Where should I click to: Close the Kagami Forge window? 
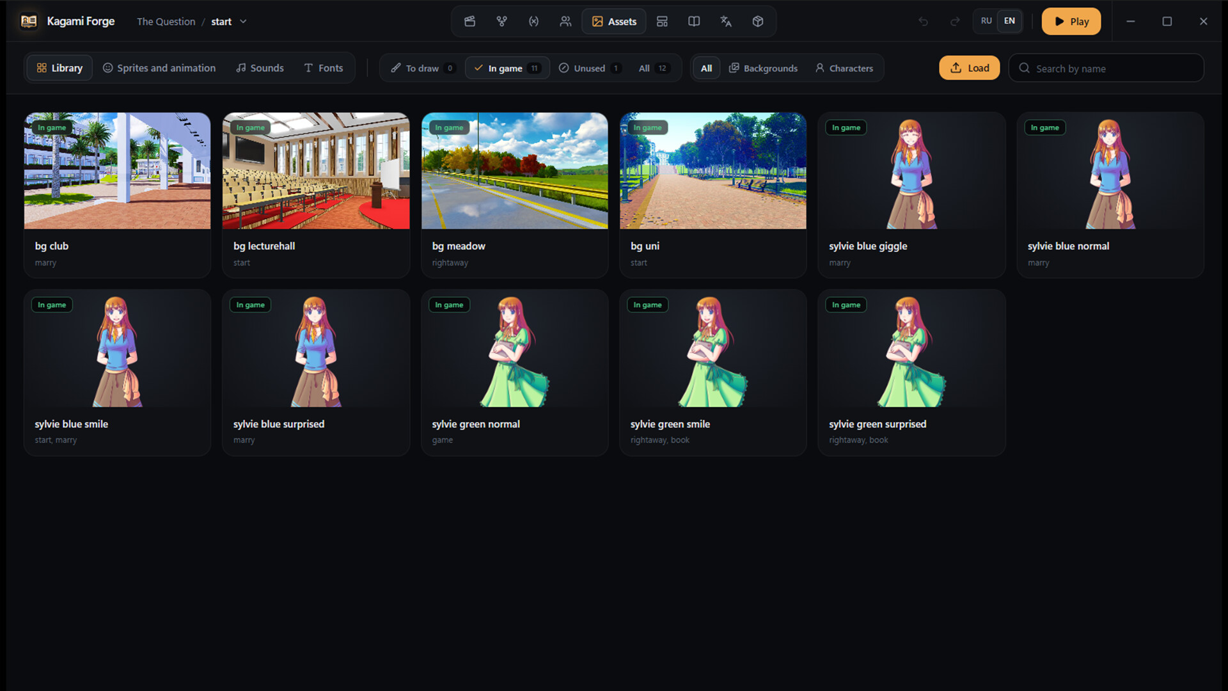1203,21
